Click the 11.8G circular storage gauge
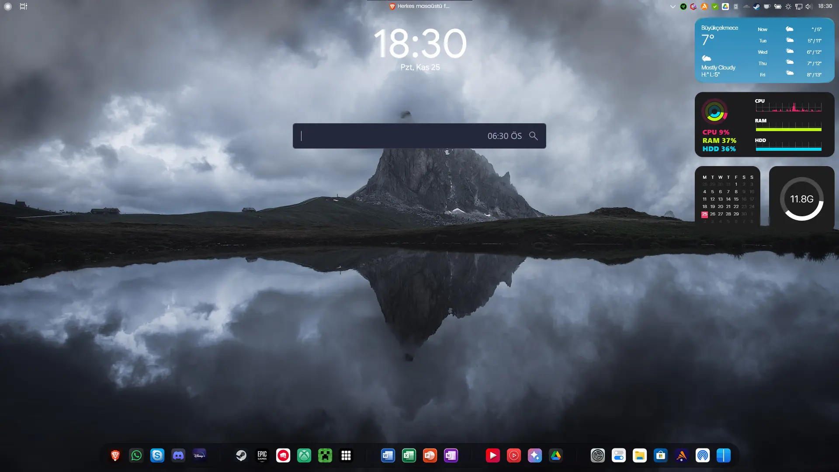 pos(802,199)
